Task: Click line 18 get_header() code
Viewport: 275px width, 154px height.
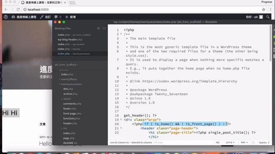Action: pos(140,115)
